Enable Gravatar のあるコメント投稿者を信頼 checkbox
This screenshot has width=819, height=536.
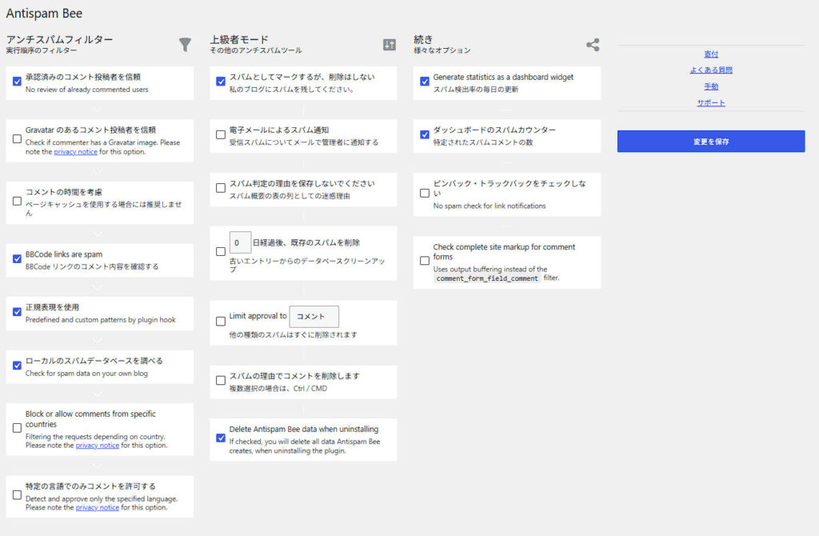click(x=18, y=139)
